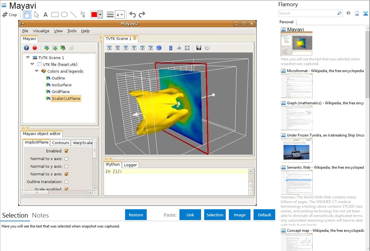Viewport: 370px width, 251px height.
Task: Open the line width dropdown showing 4
Action: [x=120, y=15]
